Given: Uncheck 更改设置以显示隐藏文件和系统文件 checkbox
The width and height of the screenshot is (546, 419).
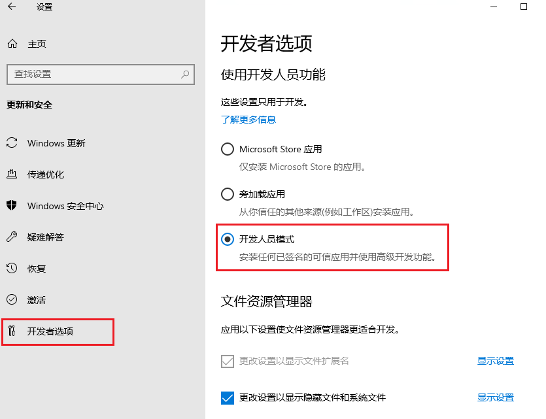Looking at the screenshot, I should click(x=228, y=397).
